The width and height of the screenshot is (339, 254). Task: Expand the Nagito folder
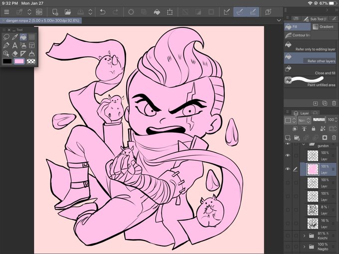click(x=304, y=246)
